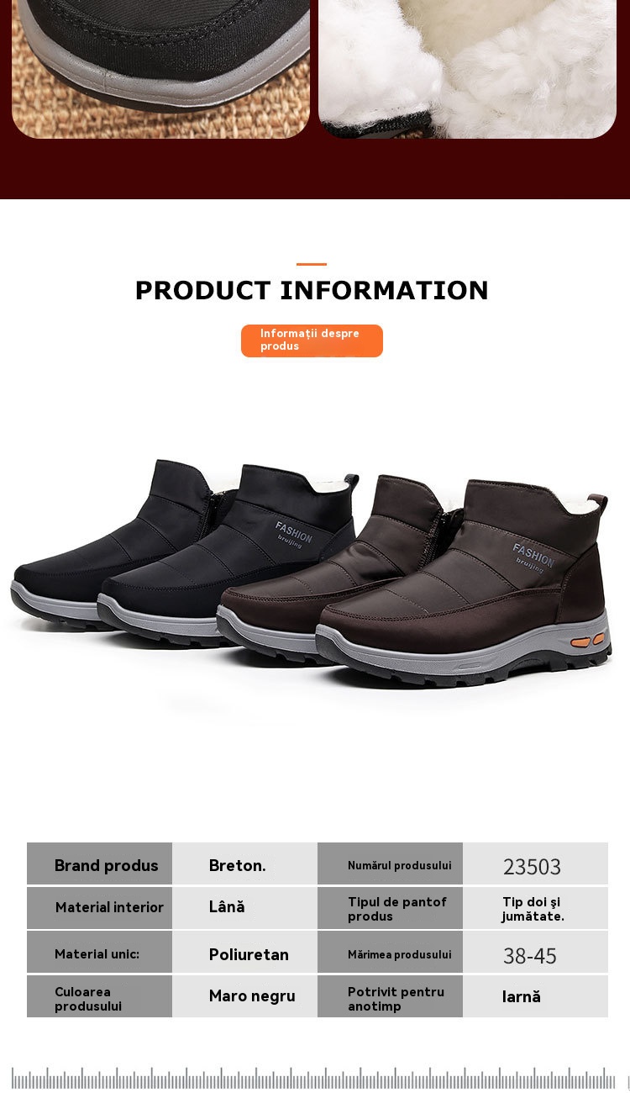
Task: Click the ruler scale at the bottom
Action: coord(314,1079)
